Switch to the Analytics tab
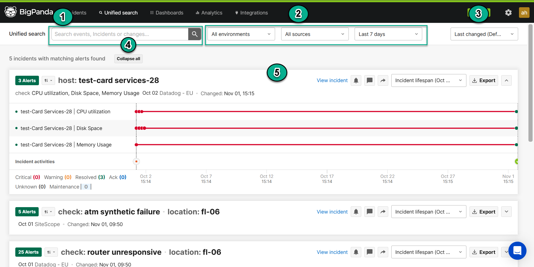Screen dimensions: 534x267 (209, 13)
